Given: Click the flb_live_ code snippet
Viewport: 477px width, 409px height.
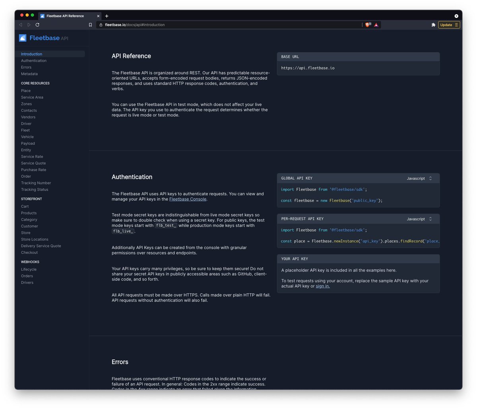Looking at the screenshot, I should click(123, 231).
